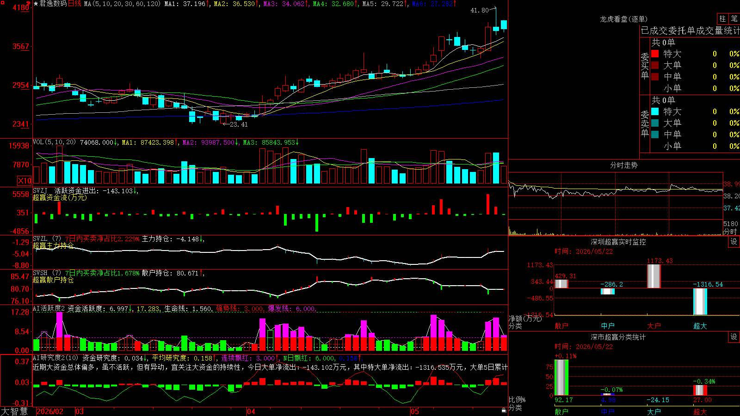740x416 pixels.
Task: Click the 超赢散户持仓 label
Action: [x=53, y=280]
